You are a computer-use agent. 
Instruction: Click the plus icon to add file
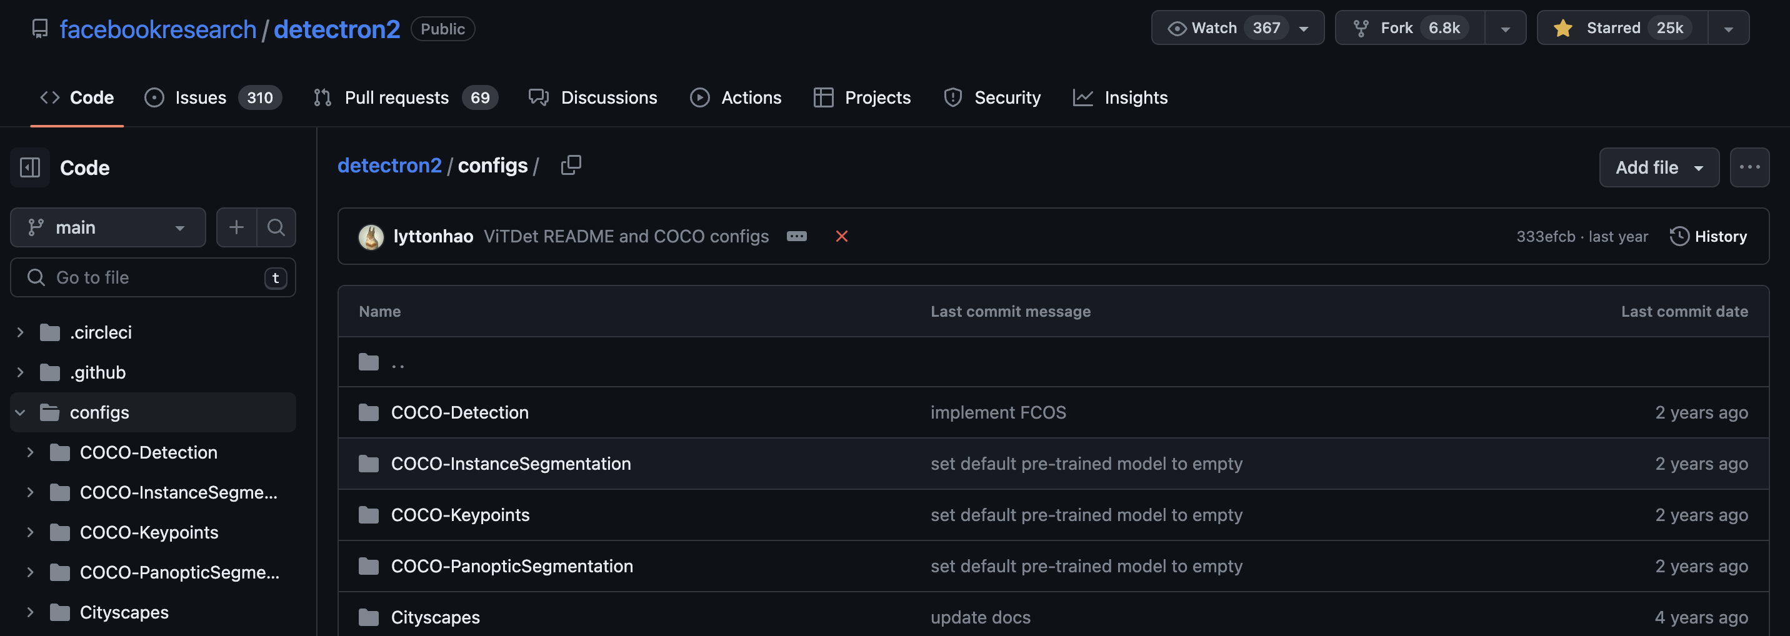(236, 227)
